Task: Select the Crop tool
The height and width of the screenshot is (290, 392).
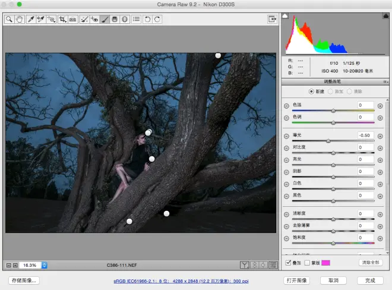Action: point(62,19)
